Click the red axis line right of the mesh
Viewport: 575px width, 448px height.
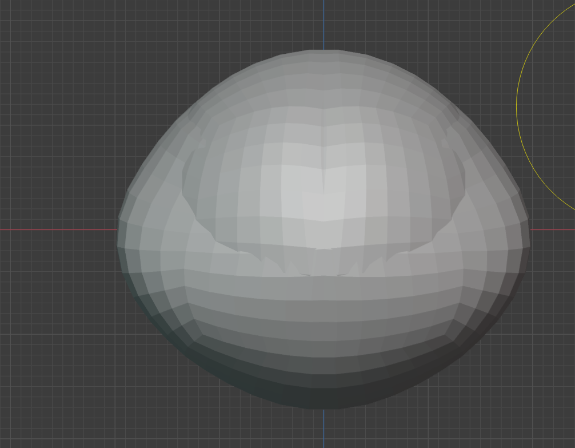click(x=553, y=229)
